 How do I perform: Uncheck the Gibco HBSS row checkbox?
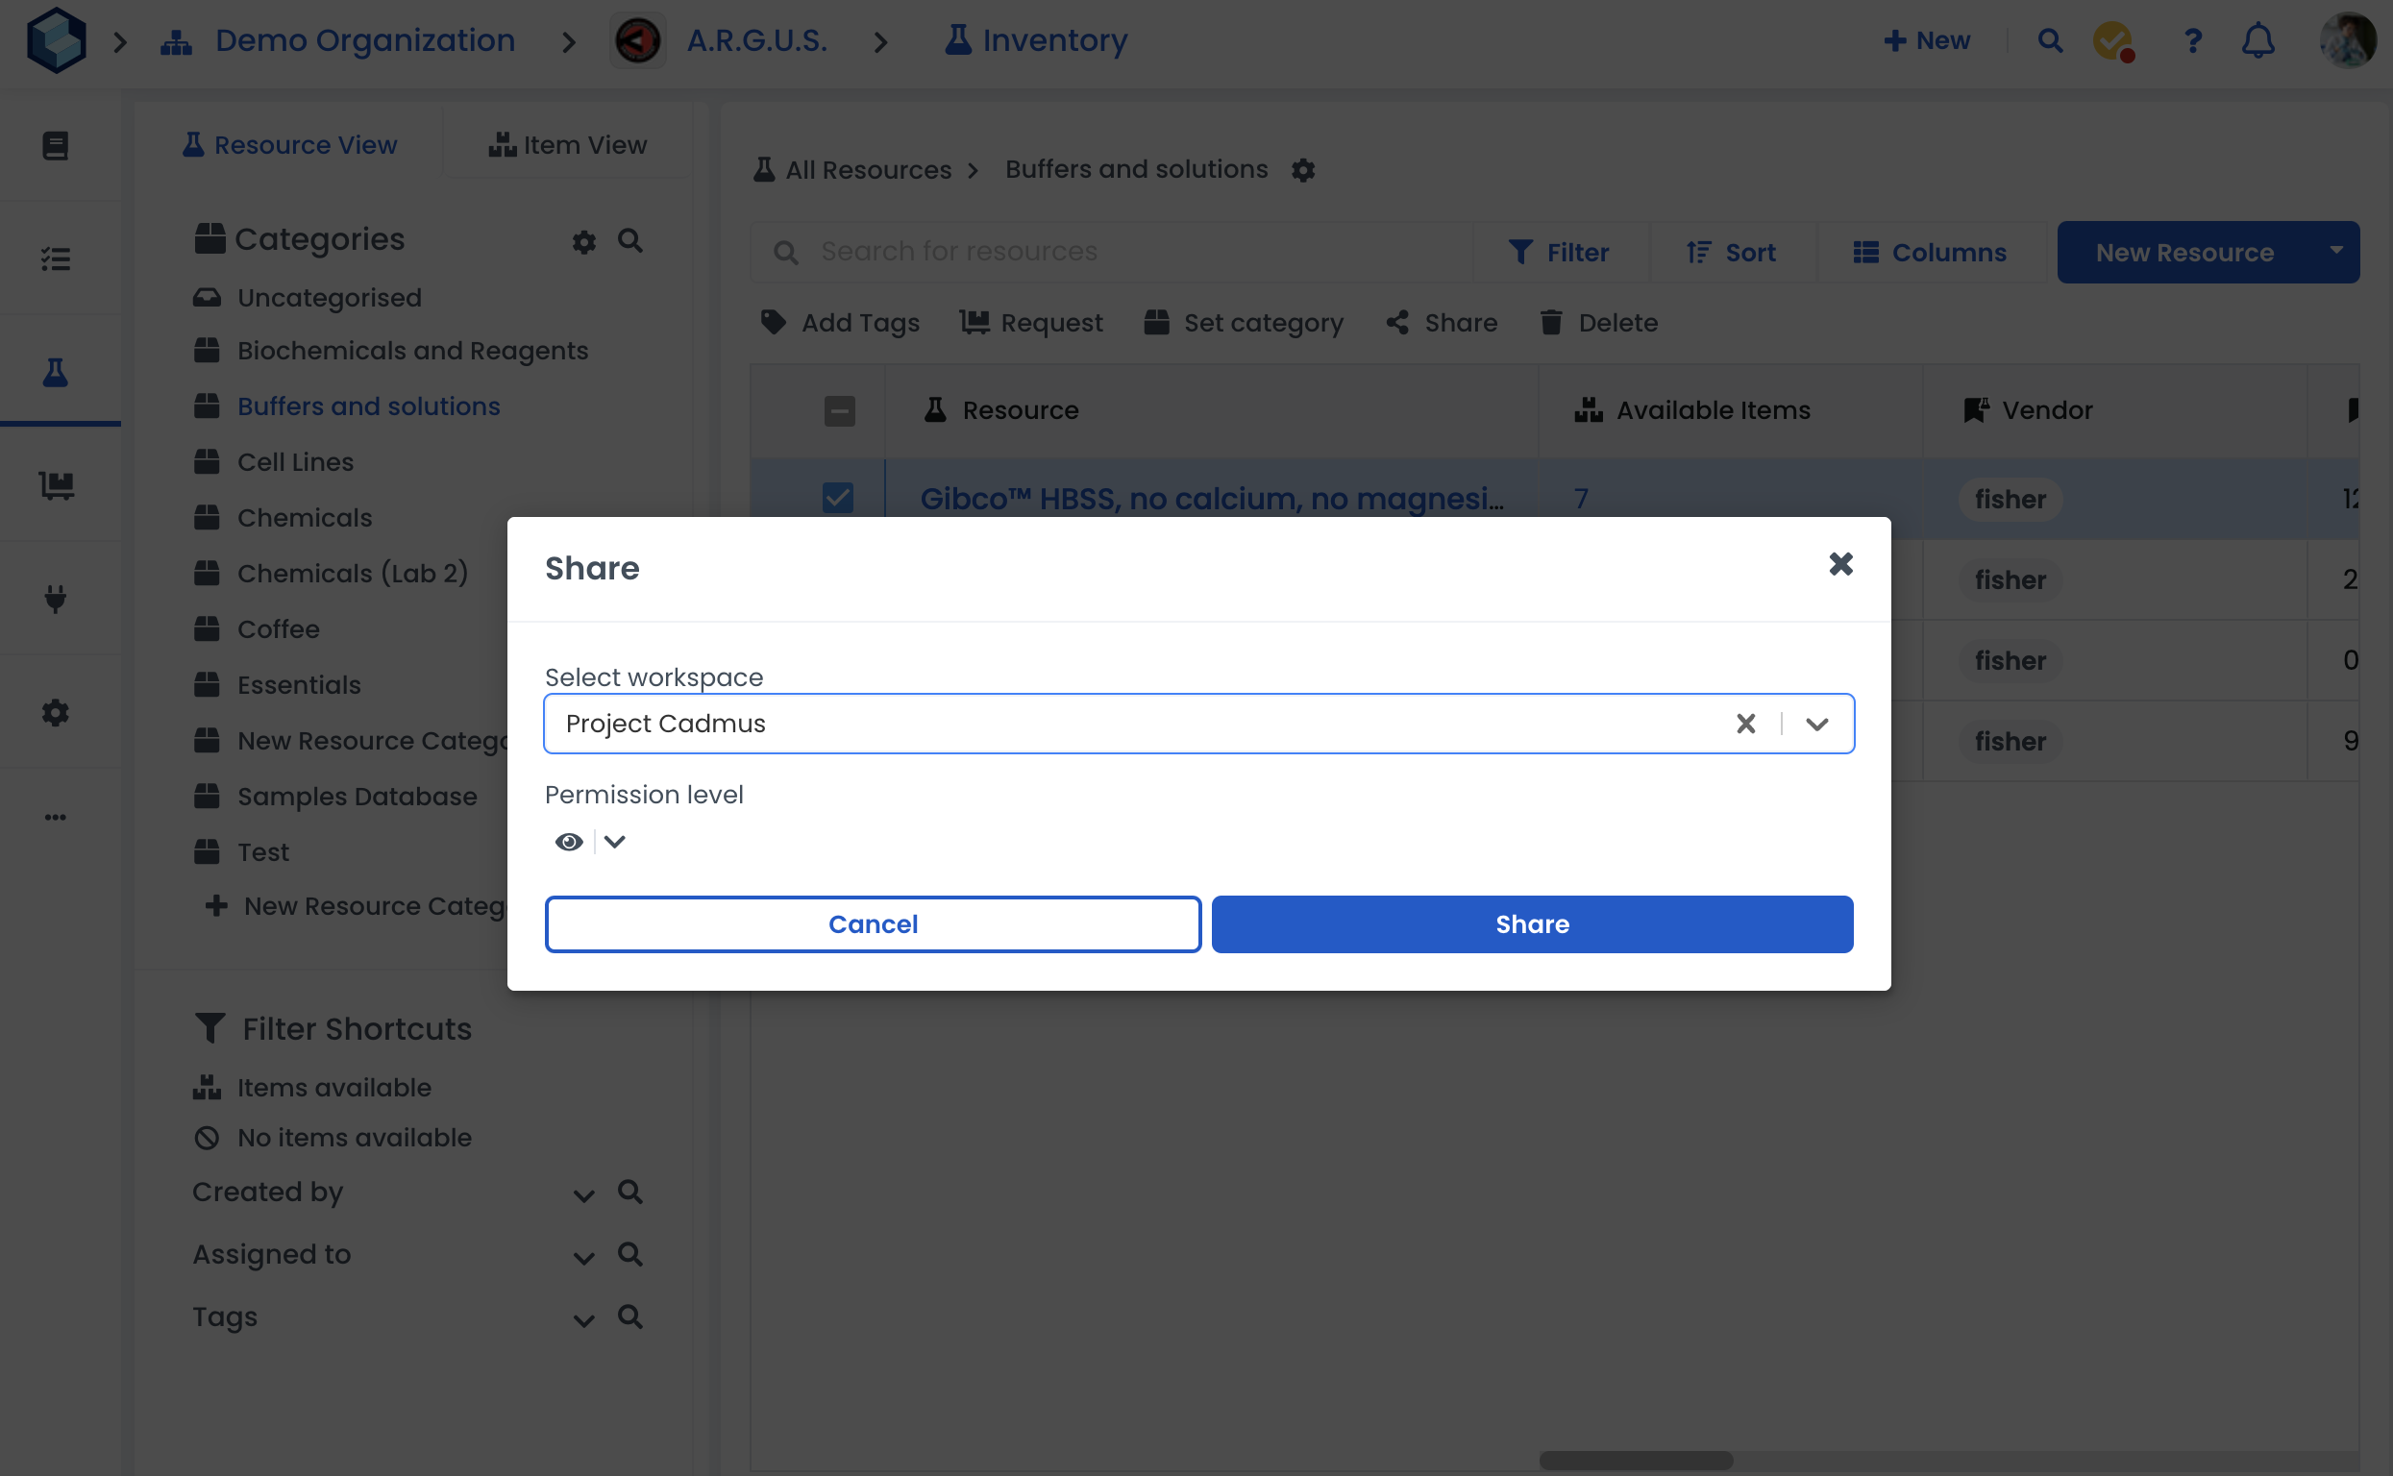pos(838,498)
